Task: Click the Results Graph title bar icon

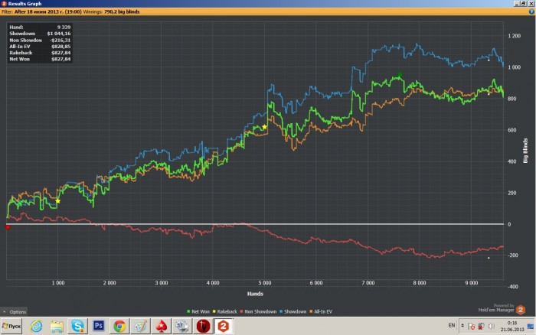Action: [x=4, y=3]
